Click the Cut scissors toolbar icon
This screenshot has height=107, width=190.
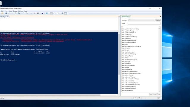coord(9,13)
